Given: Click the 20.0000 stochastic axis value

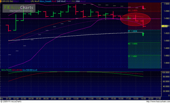Looking at the screenshot, I should (166, 91).
